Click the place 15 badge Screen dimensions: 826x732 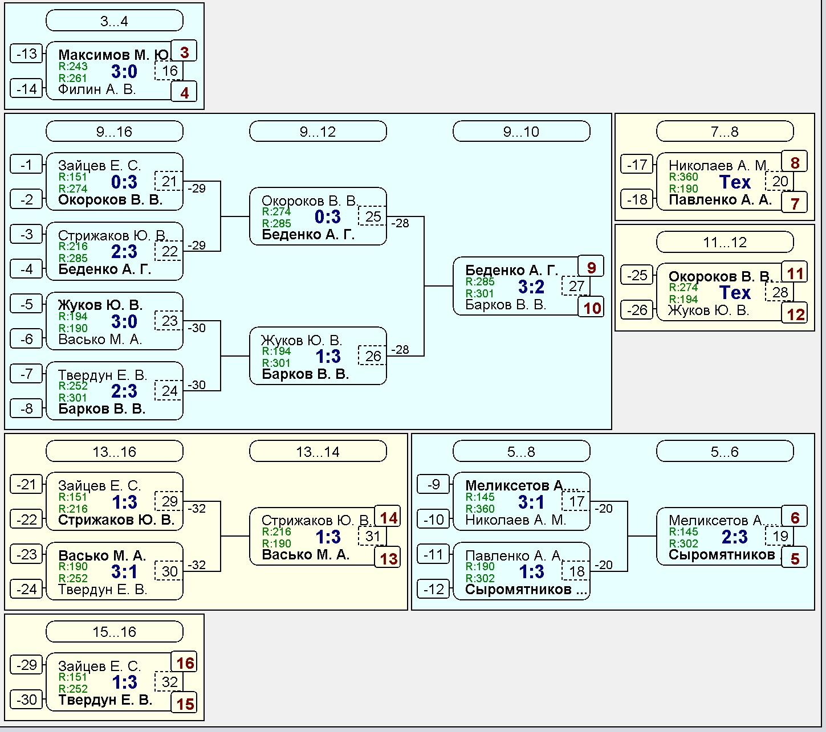click(184, 704)
